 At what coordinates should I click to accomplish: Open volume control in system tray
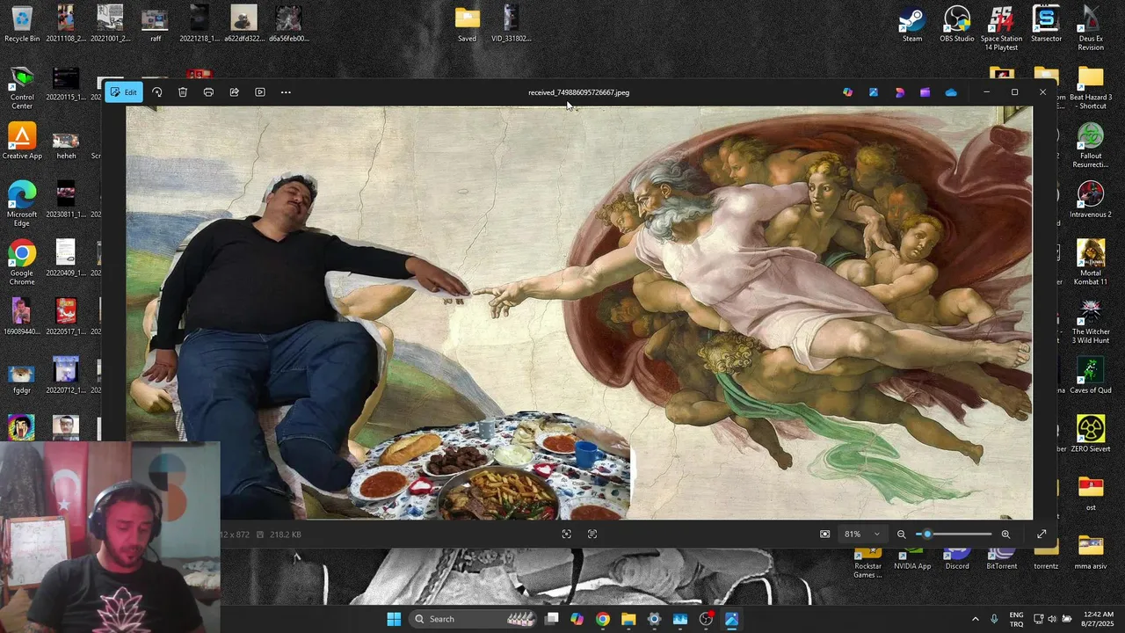tap(1052, 619)
